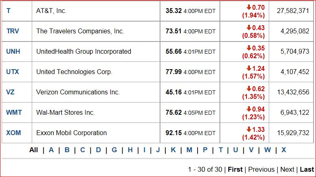This screenshot has width=316, height=177.
Task: Open the TRV ticker link
Action: tap(13, 31)
